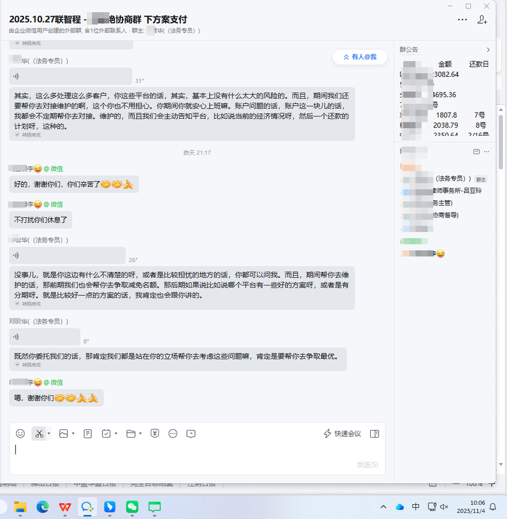This screenshot has width=507, height=519.
Task: Open the more-messages bubble icon
Action: click(173, 433)
